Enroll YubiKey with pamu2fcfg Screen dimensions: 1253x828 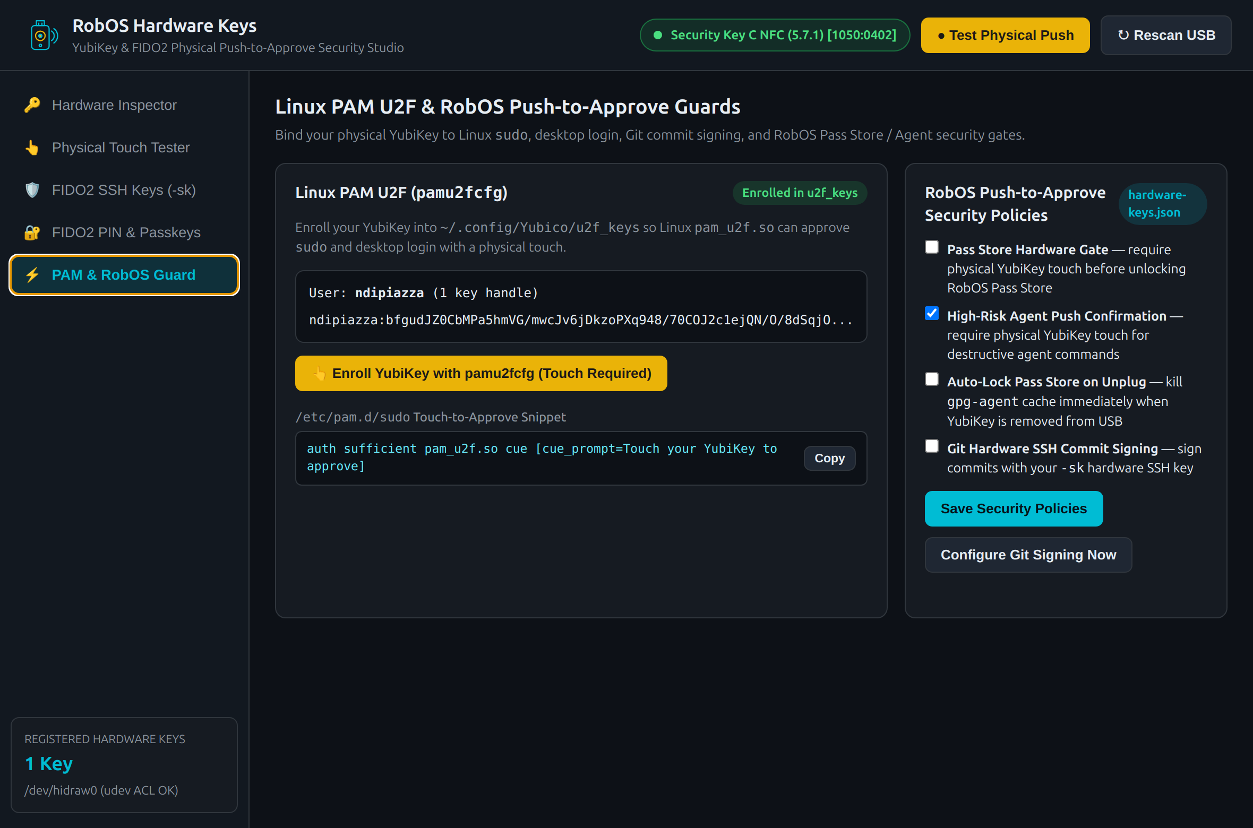pyautogui.click(x=481, y=374)
